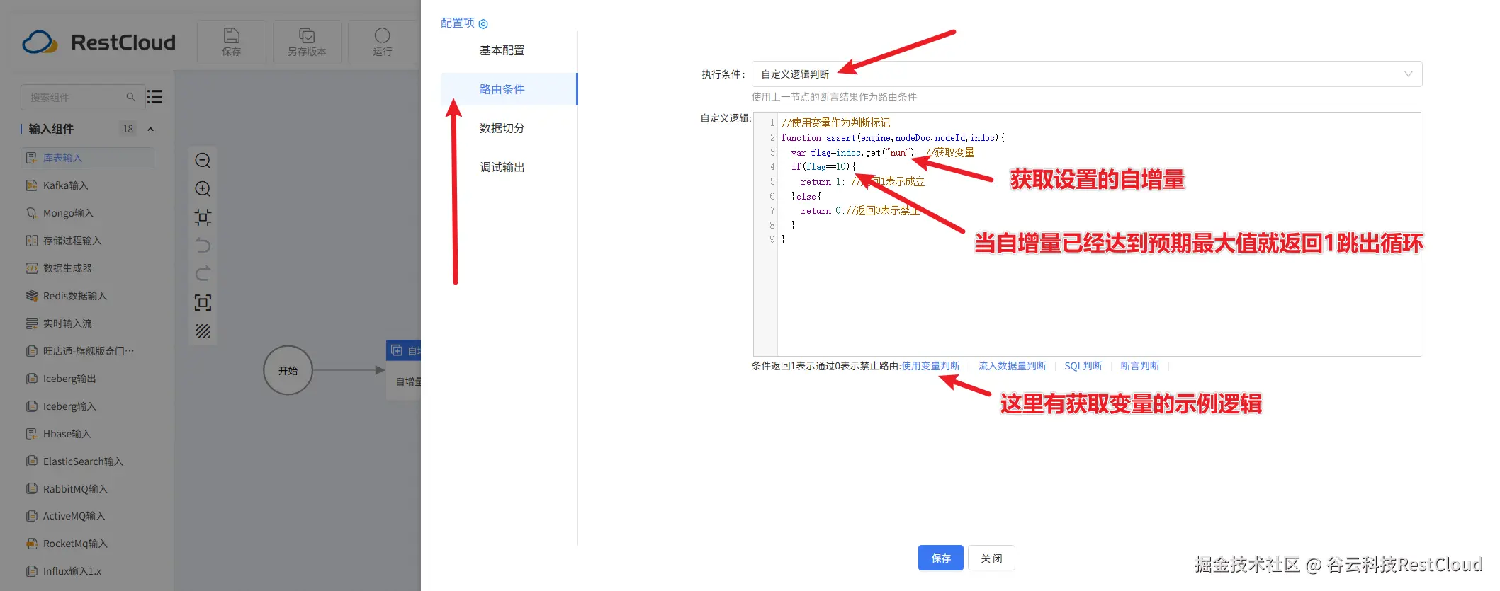Select the ElasticSearch输入 component
This screenshot has width=1500, height=591.
point(83,461)
